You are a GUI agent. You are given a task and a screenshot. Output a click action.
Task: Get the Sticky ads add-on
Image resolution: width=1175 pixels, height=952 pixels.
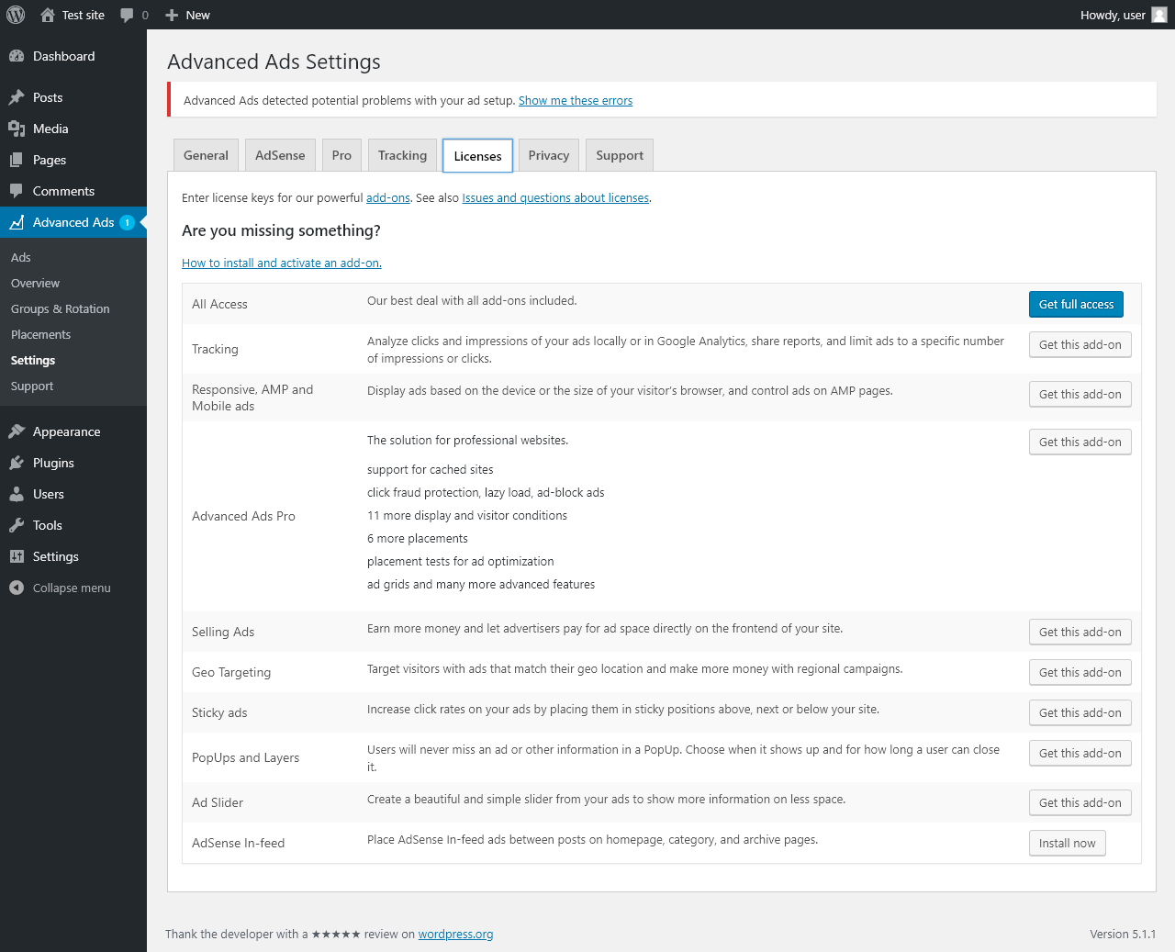1080,712
